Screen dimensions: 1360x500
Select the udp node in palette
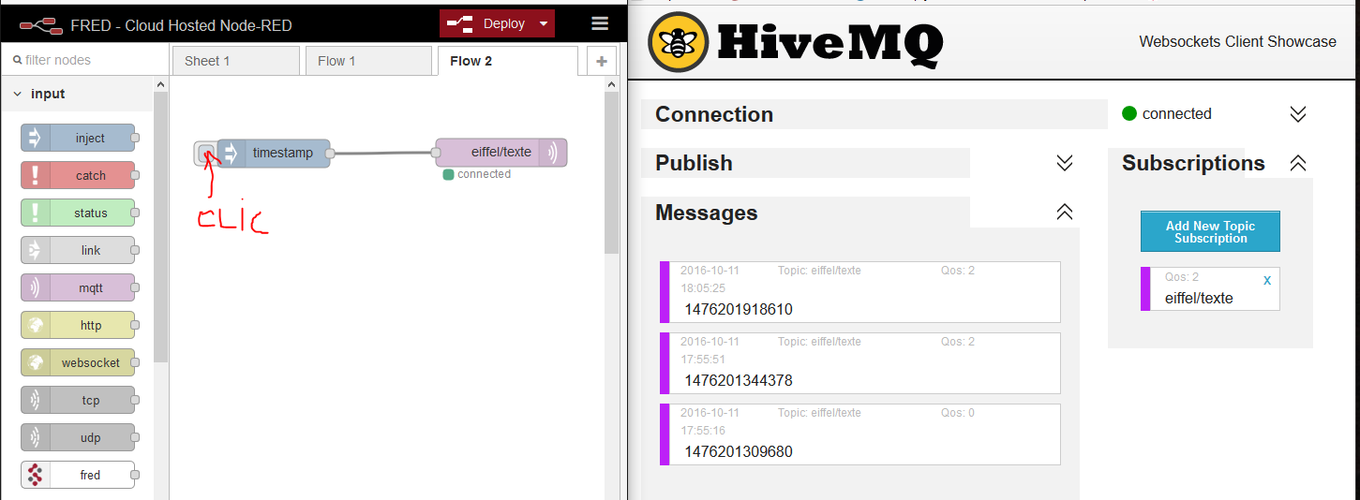(78, 438)
